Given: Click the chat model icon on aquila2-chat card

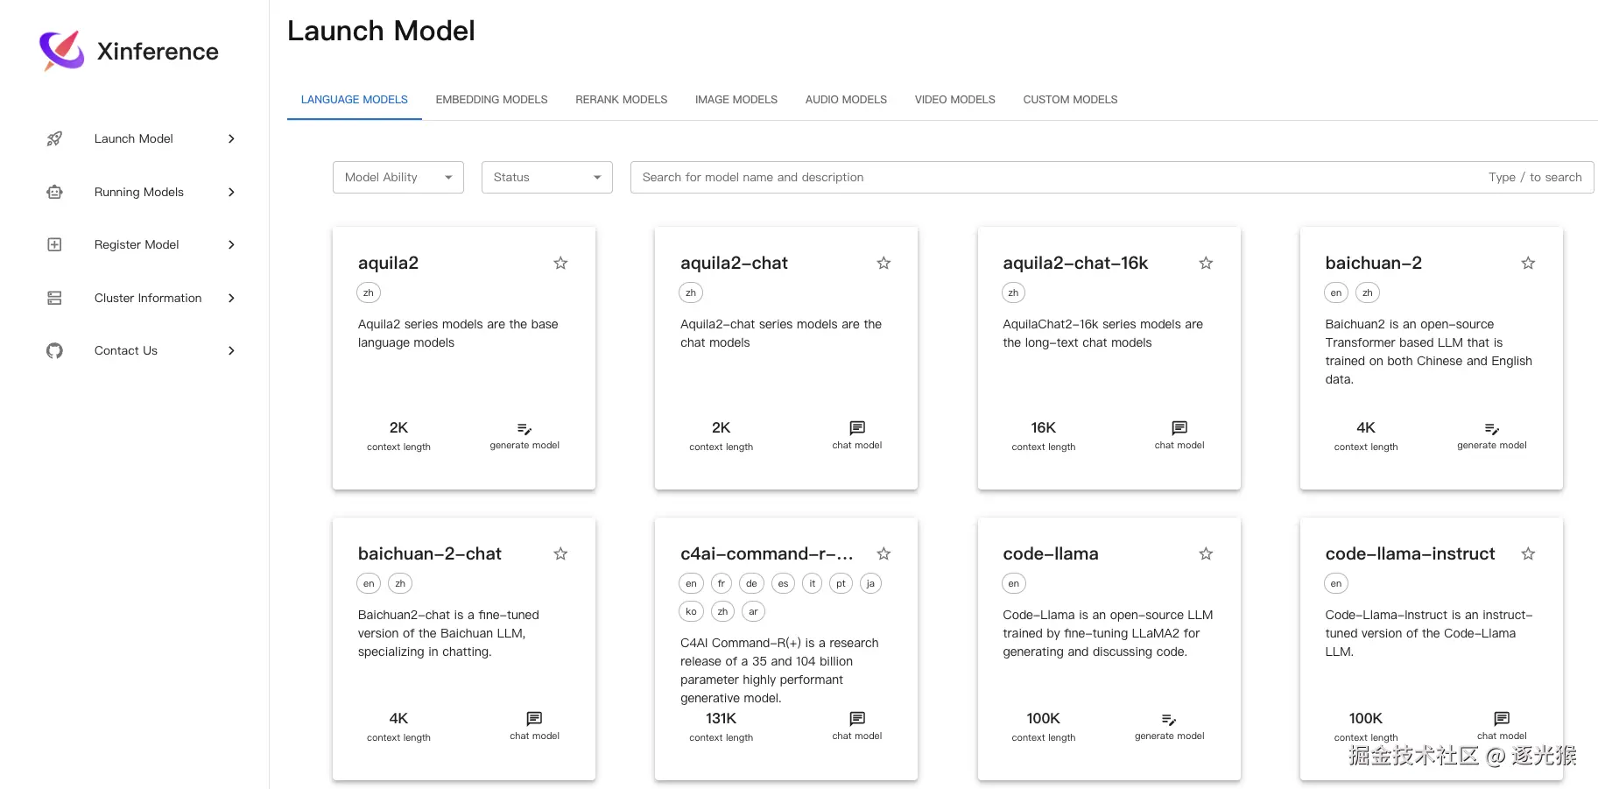Looking at the screenshot, I should (x=857, y=427).
